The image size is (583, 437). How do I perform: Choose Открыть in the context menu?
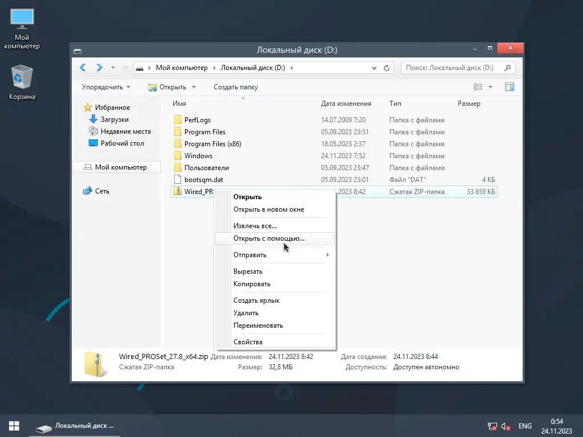(x=275, y=197)
